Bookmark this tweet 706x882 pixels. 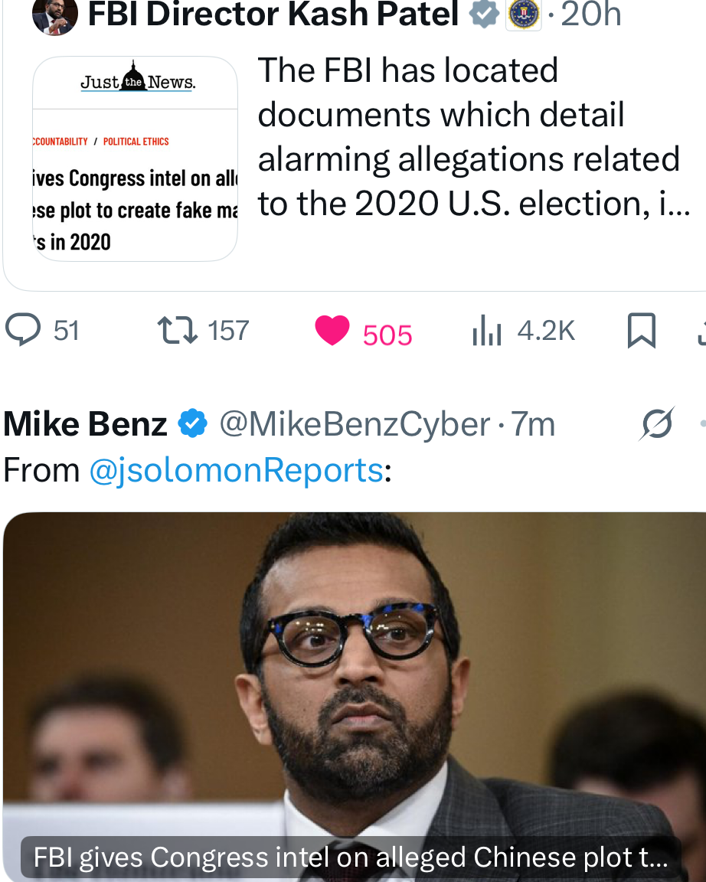click(641, 332)
